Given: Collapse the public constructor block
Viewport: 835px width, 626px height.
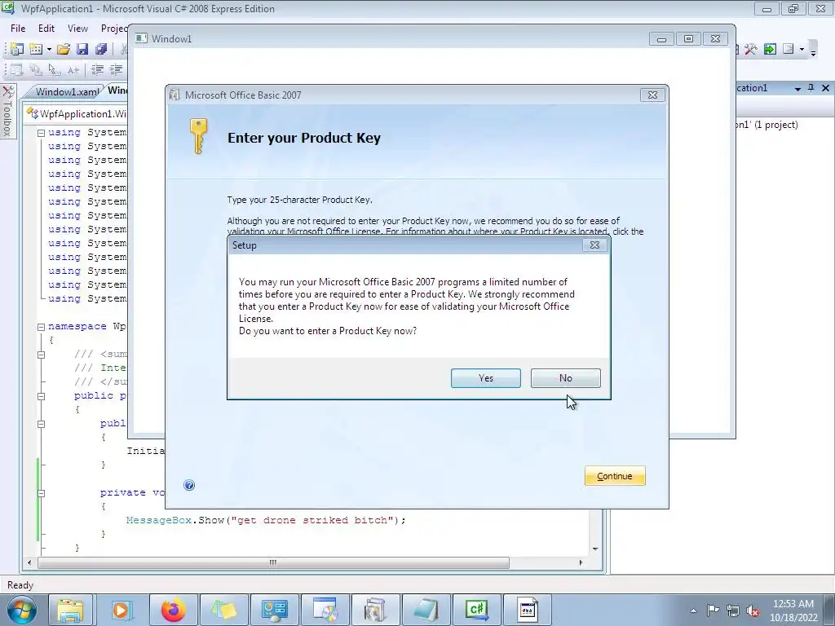Looking at the screenshot, I should 41,424.
